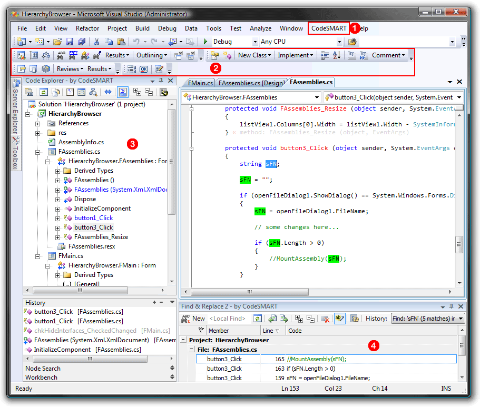Click the Paste clipboard icon
The width and height of the screenshot is (480, 407).
click(121, 42)
